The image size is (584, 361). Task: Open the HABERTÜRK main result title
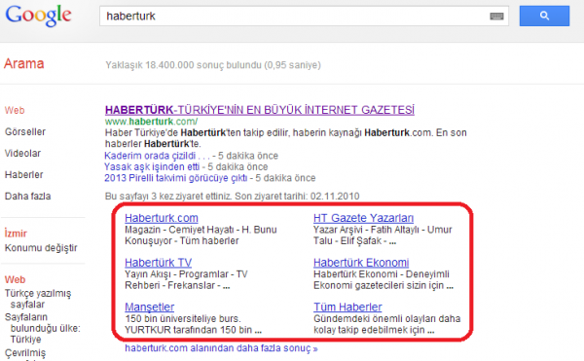260,110
